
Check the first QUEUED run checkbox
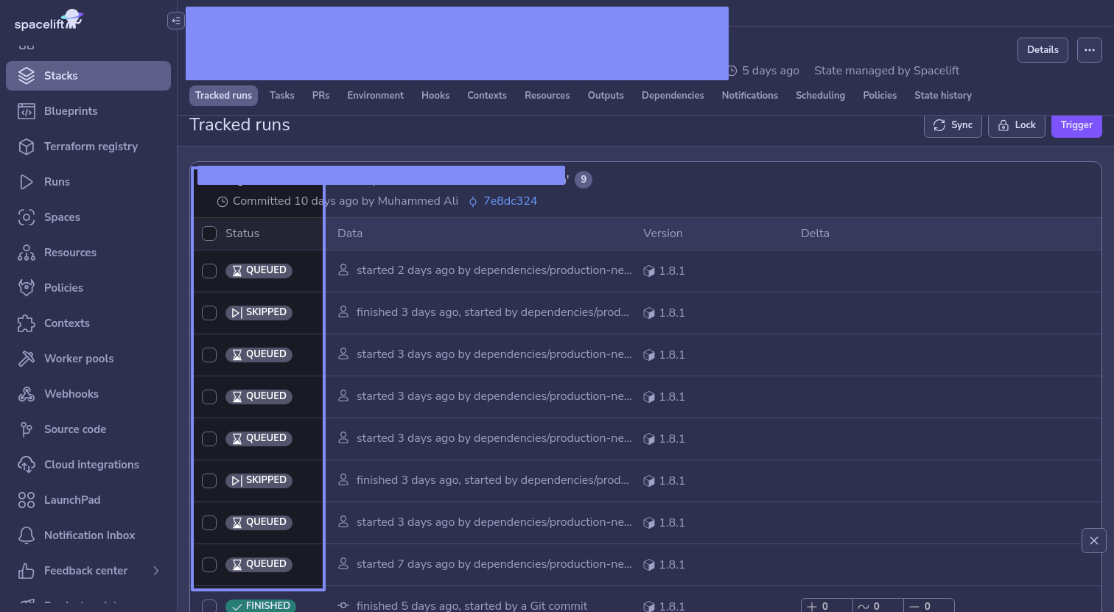[x=209, y=271]
